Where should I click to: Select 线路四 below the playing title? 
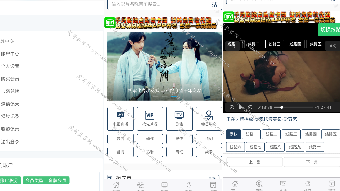coord(311,134)
